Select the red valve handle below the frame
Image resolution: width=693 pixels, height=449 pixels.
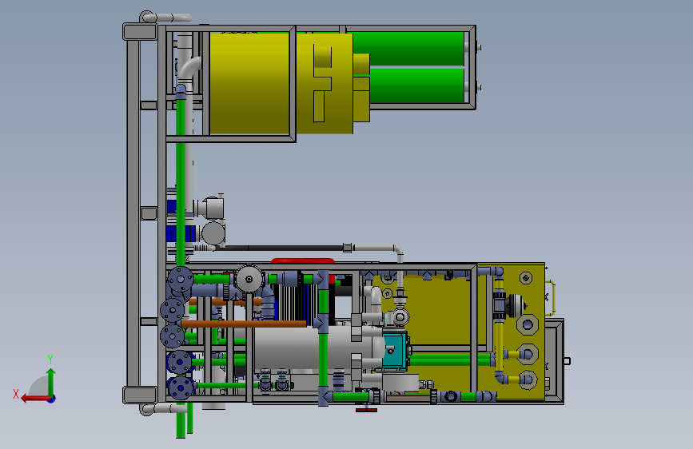366,410
